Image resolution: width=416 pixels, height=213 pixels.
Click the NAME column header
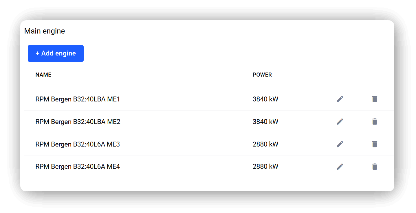click(x=43, y=75)
